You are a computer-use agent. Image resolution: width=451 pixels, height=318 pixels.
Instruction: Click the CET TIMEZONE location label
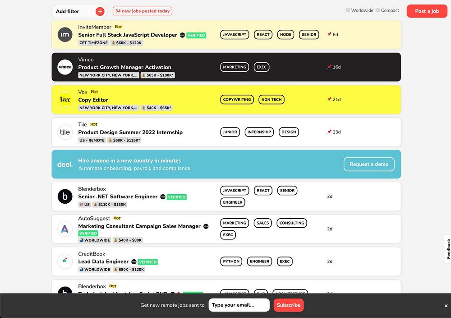pyautogui.click(x=93, y=43)
